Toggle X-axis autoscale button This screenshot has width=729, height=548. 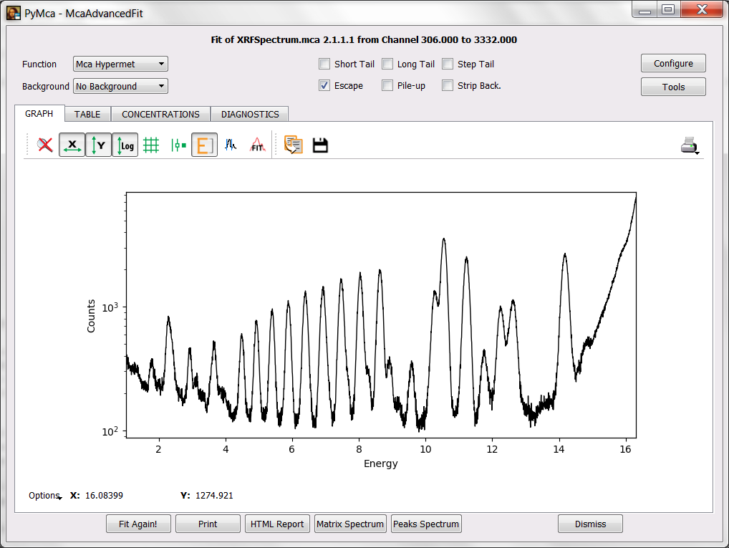tap(72, 145)
